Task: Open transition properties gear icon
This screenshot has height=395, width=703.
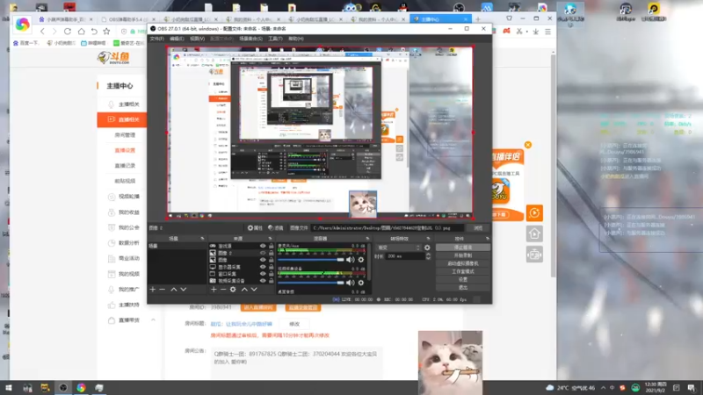Action: point(427,248)
